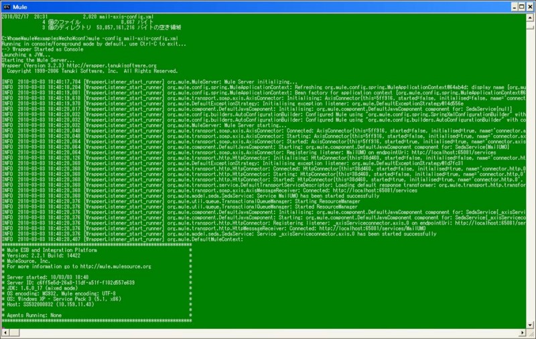Click the horizontal scrollbar left arrow
Screen dimensions: 536x339
pyautogui.click(x=5, y=332)
